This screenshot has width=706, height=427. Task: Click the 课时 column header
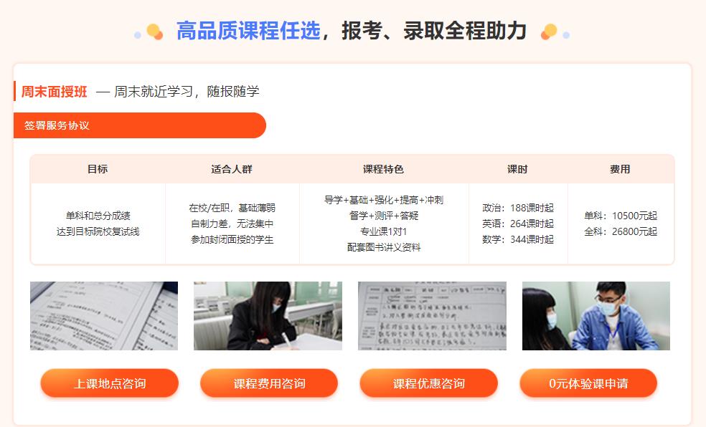pos(517,169)
